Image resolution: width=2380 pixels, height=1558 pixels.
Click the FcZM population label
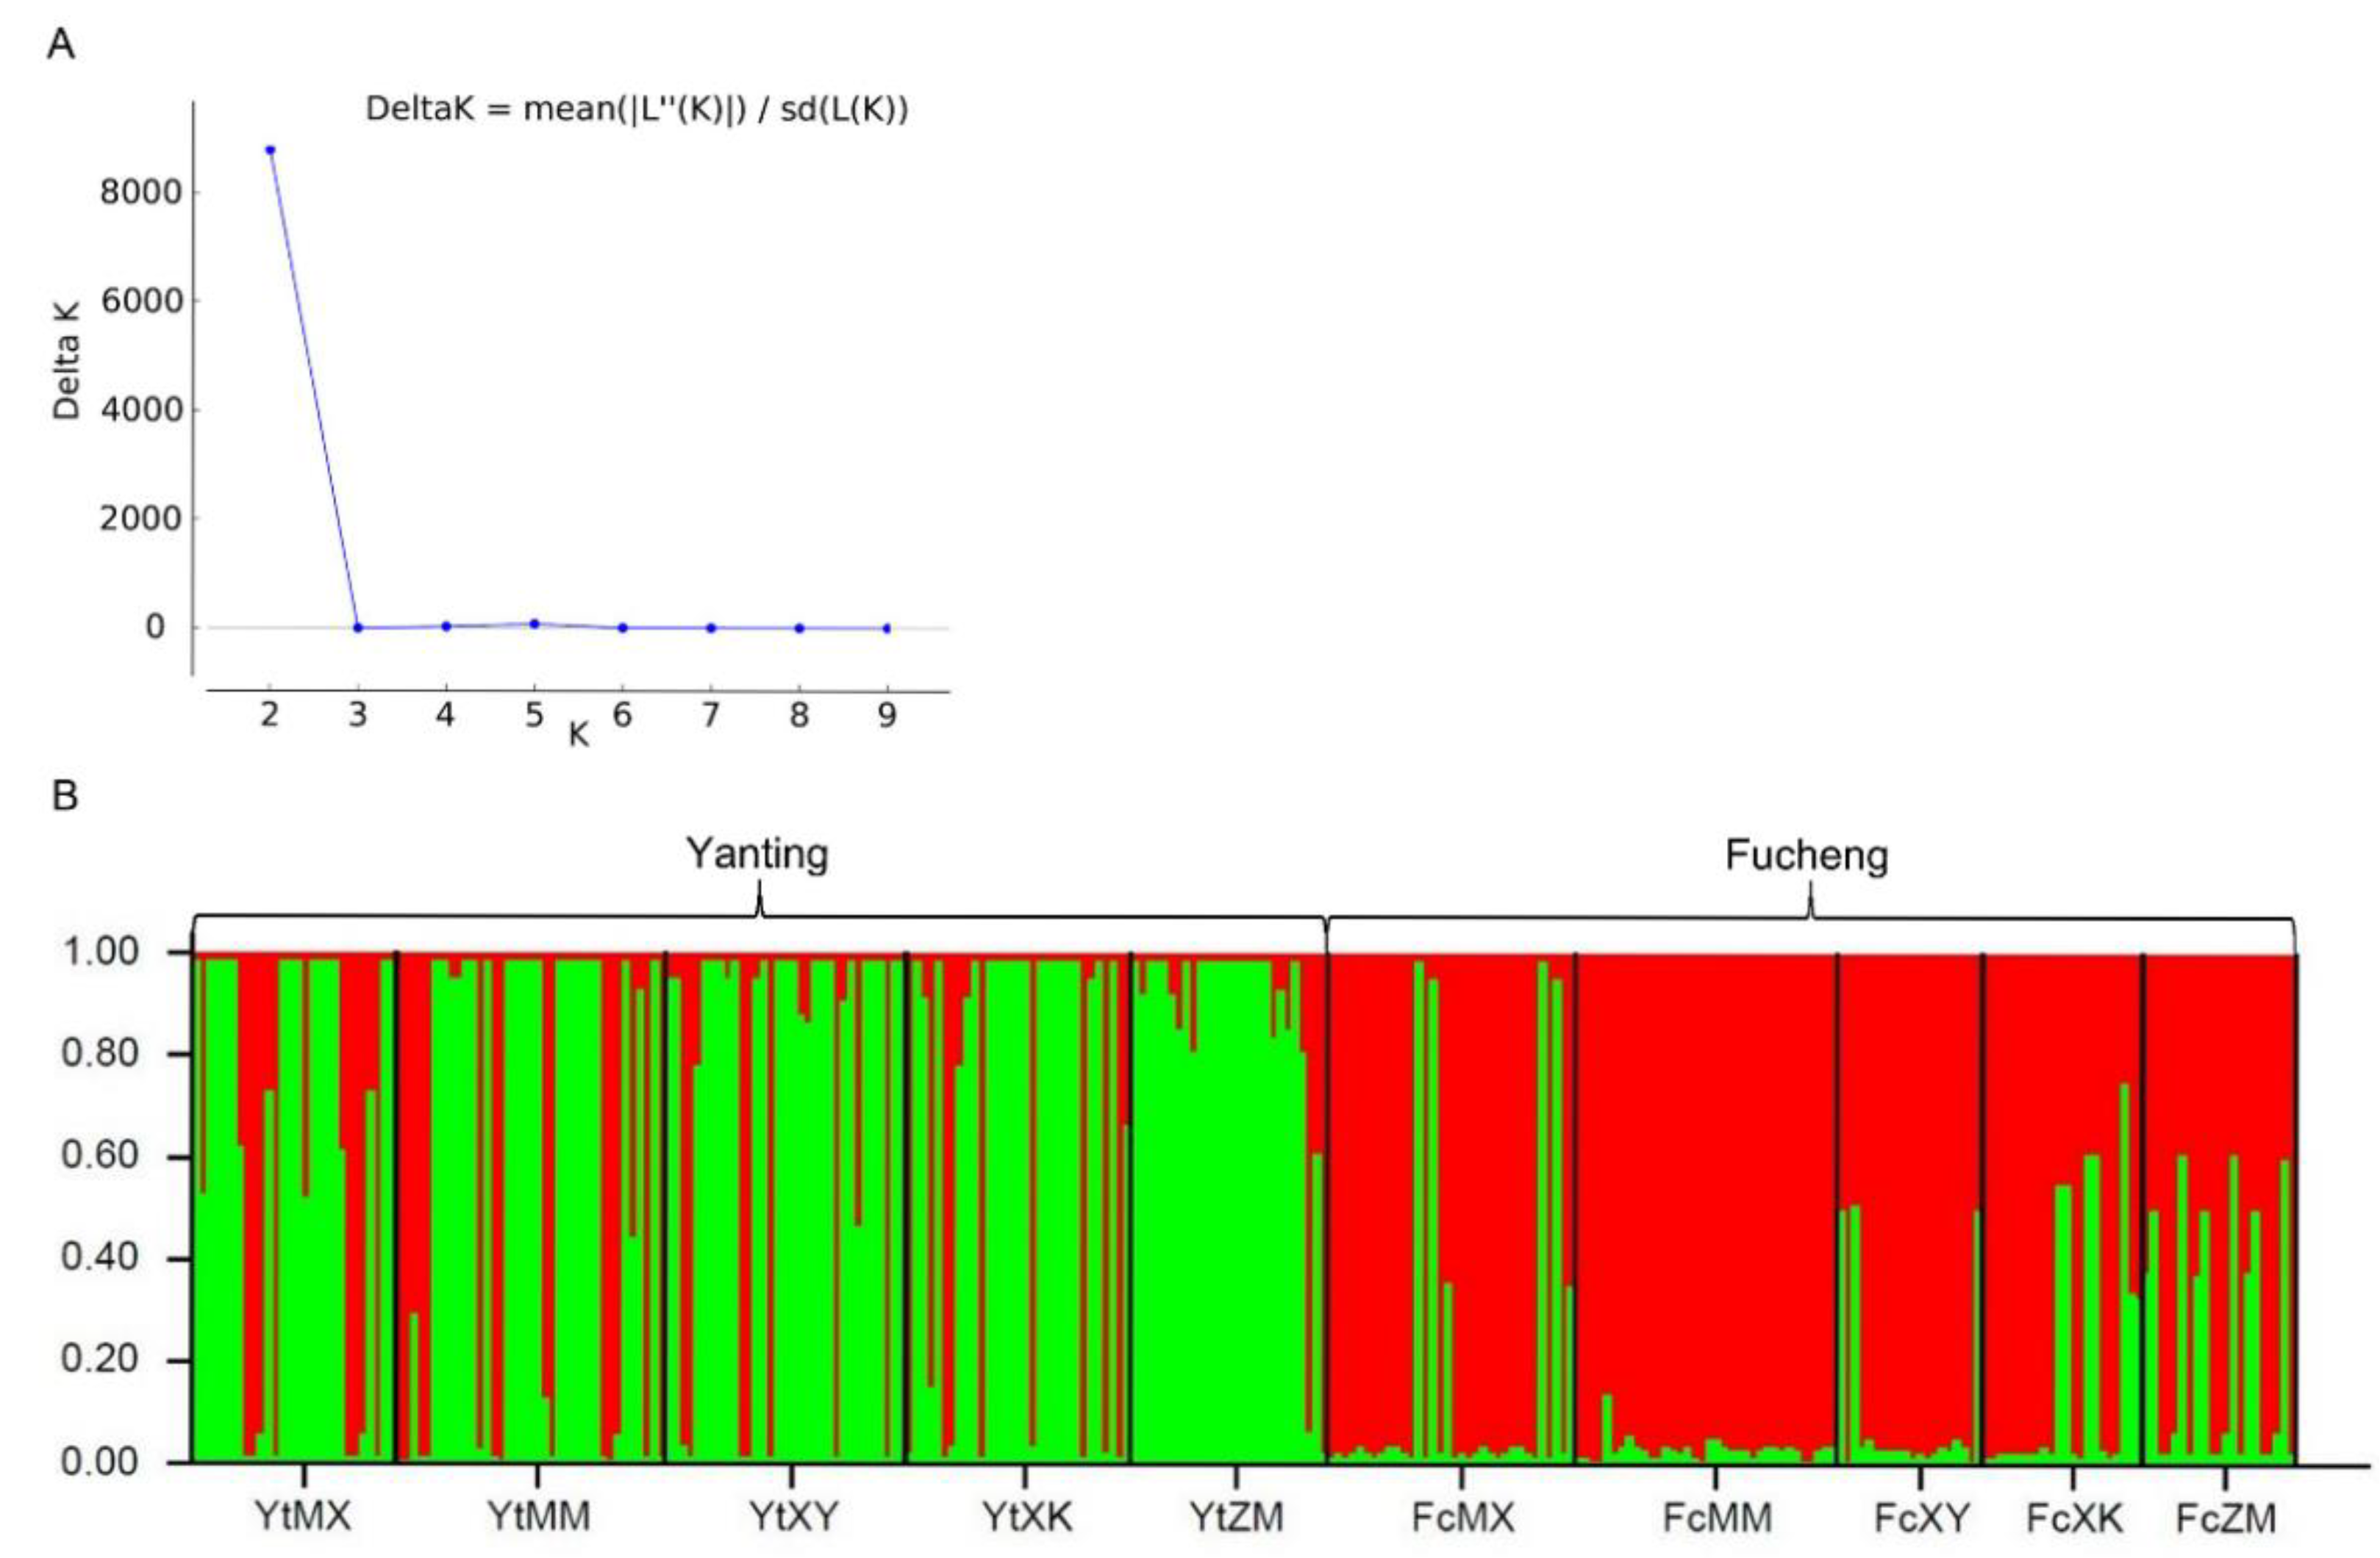click(2226, 1518)
